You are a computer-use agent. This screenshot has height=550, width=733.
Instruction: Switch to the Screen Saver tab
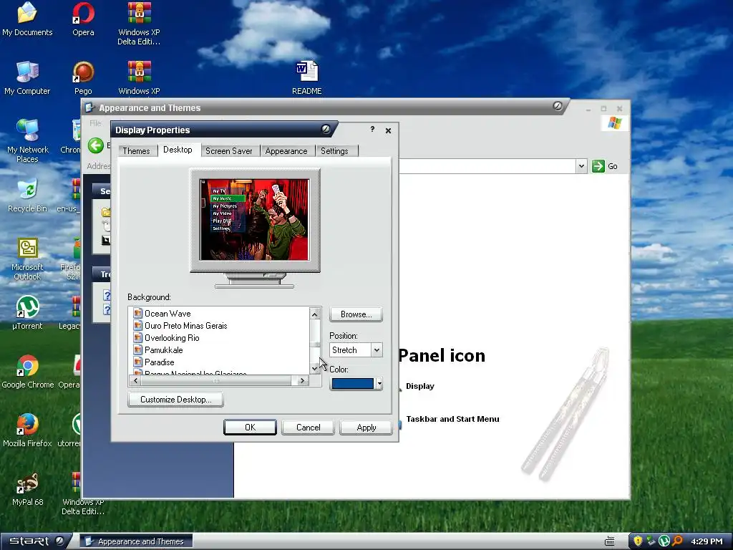click(228, 150)
